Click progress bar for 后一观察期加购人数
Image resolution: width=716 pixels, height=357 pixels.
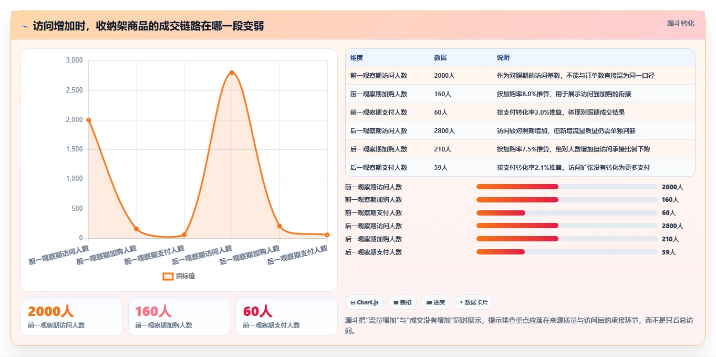pyautogui.click(x=567, y=239)
